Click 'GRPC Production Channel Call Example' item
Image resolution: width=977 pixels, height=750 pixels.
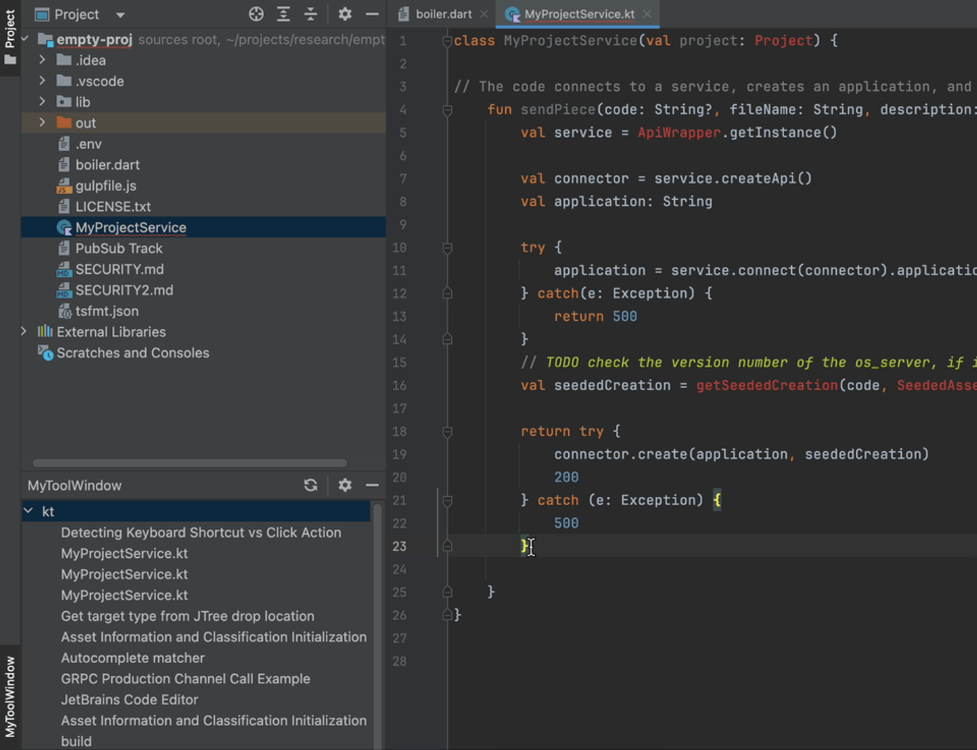click(x=186, y=679)
